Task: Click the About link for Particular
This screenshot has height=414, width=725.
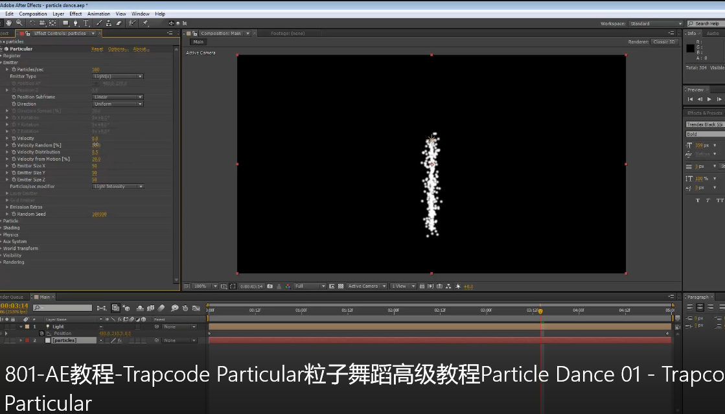Action: coord(141,49)
